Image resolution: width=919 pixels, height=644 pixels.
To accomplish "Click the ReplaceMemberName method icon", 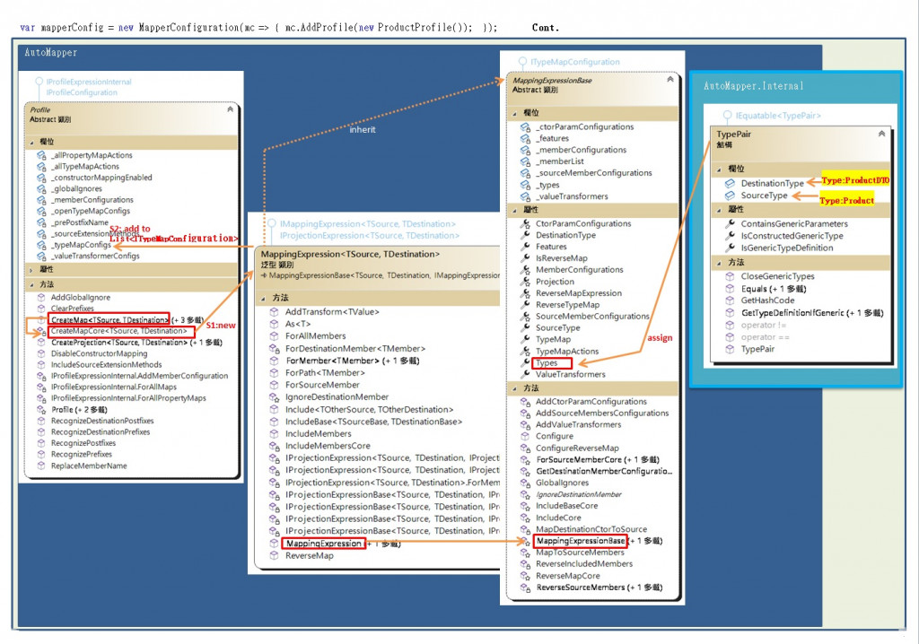I will tap(41, 466).
